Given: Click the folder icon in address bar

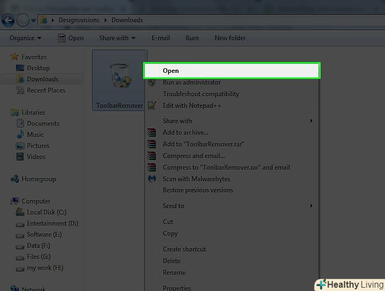Looking at the screenshot, I should (44, 20).
